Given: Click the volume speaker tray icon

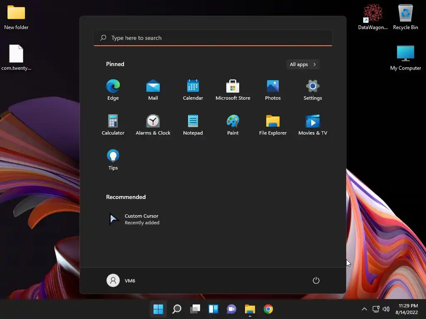Looking at the screenshot, I should (x=386, y=309).
